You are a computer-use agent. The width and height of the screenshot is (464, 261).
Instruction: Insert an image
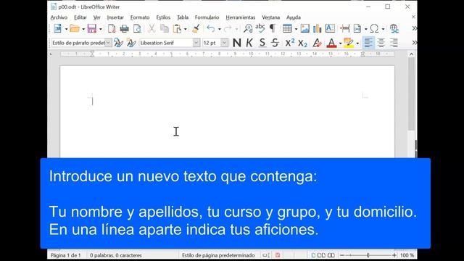pos(304,29)
